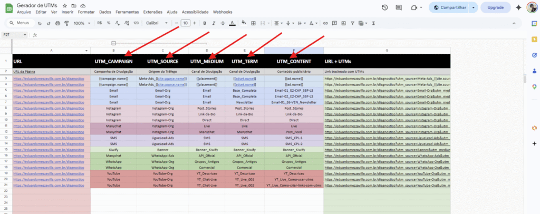Open the Calibri font dropdown
The height and width of the screenshot is (214, 540).
(x=156, y=23)
